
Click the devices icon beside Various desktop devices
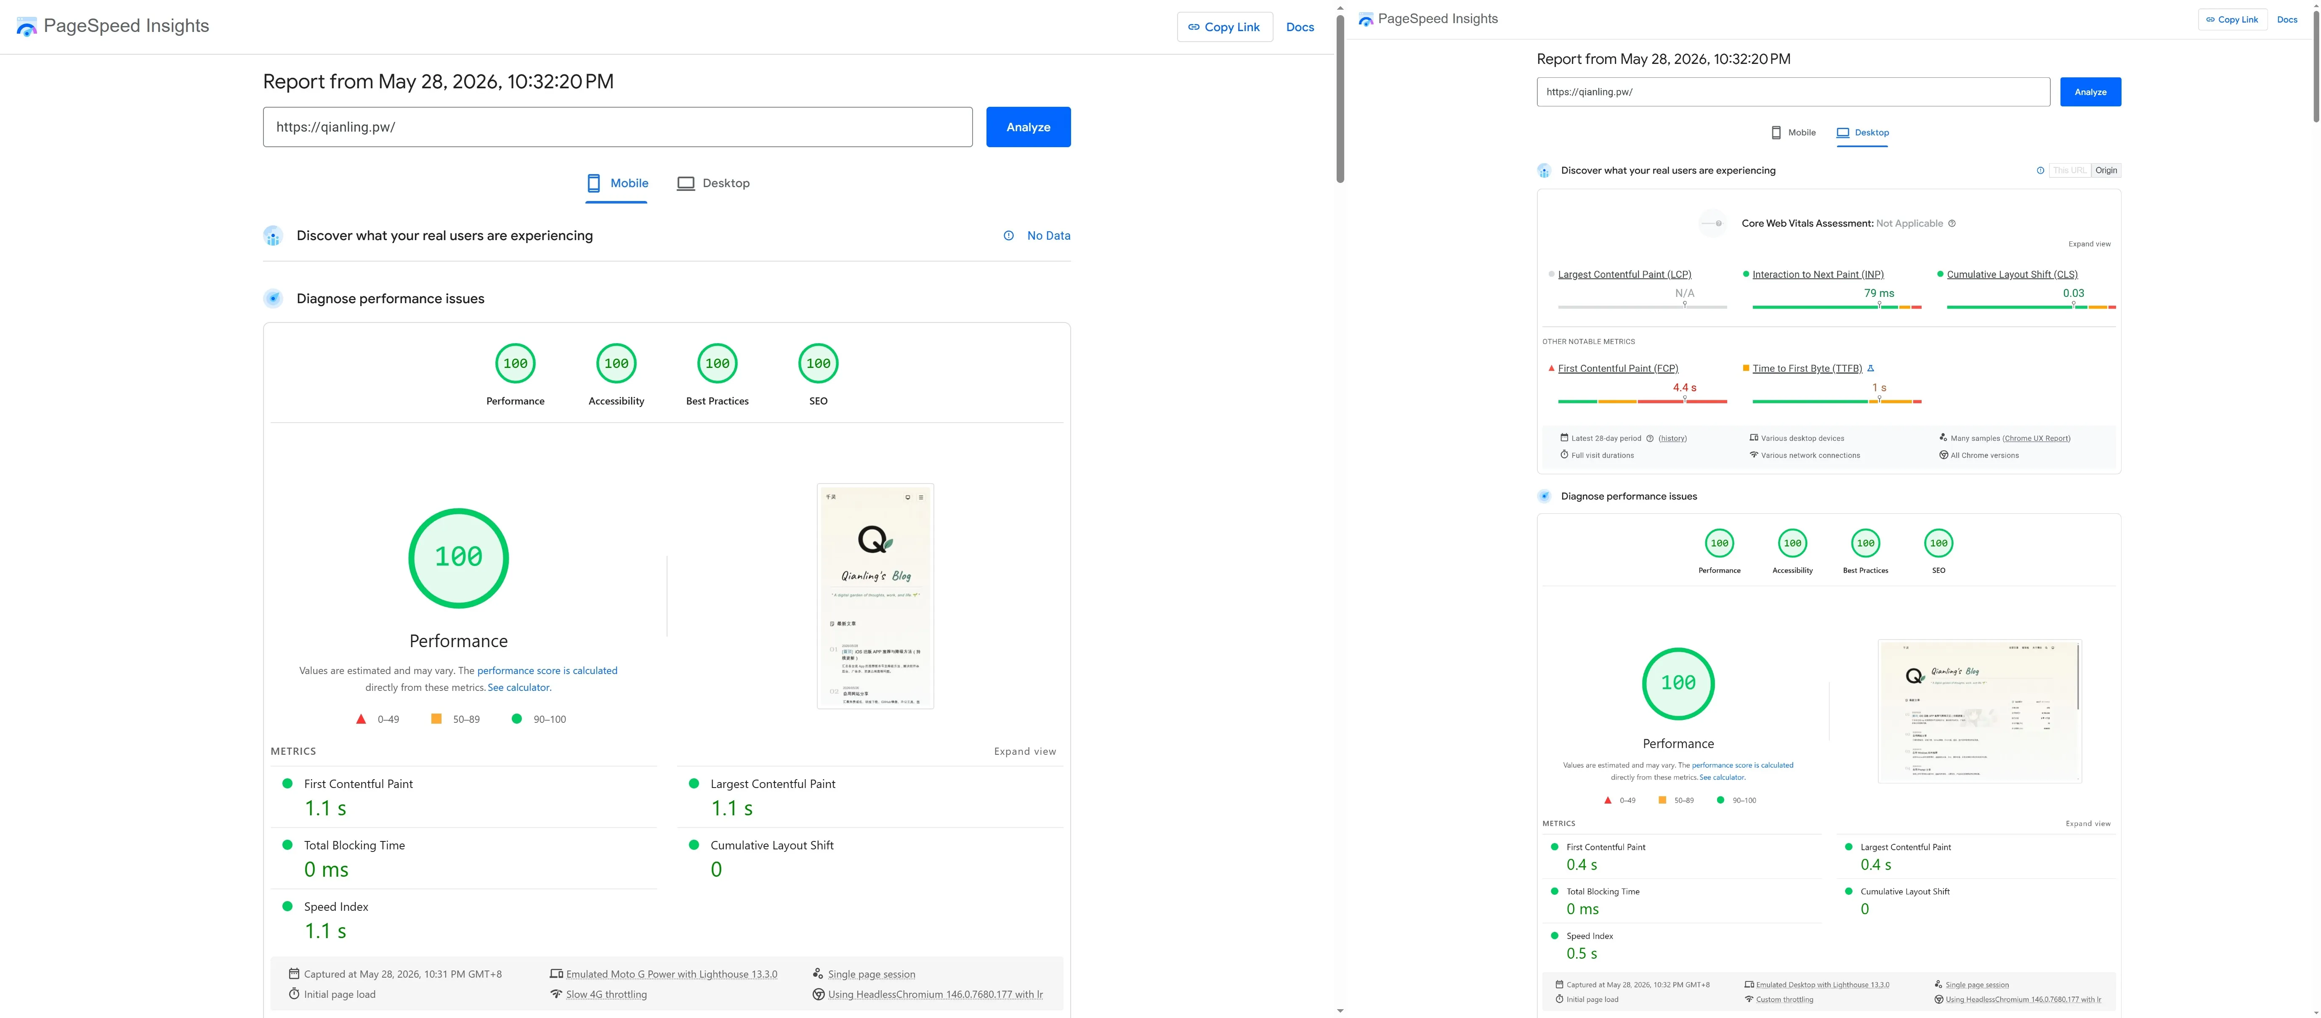pos(1753,437)
